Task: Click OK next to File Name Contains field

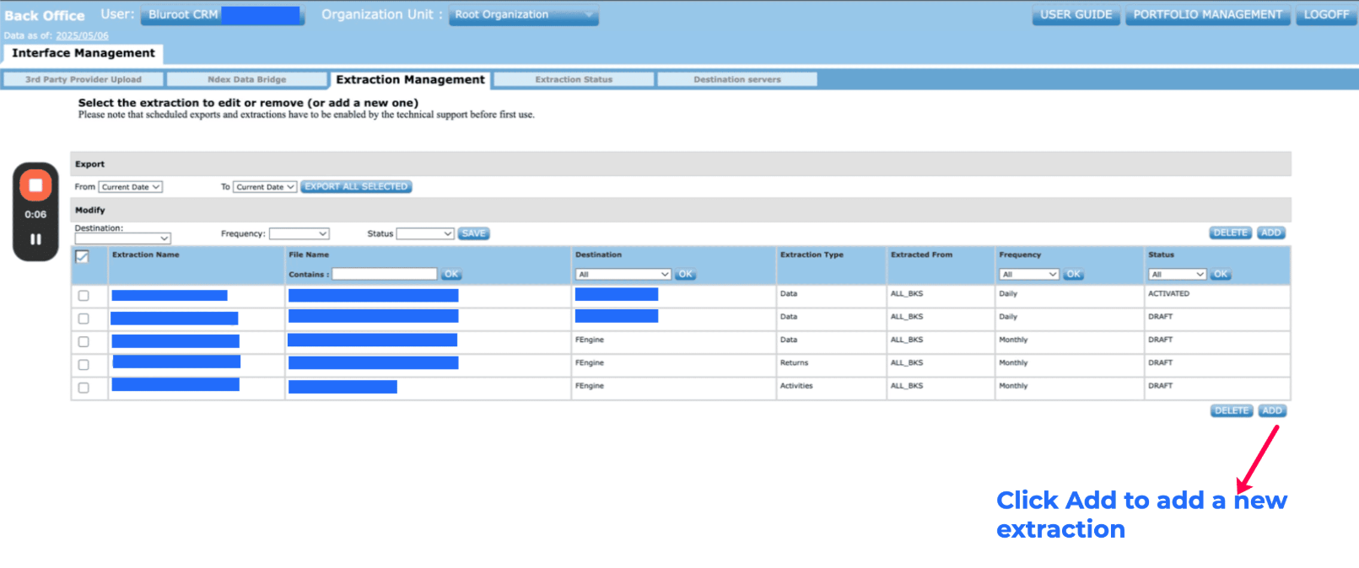Action: click(x=452, y=275)
